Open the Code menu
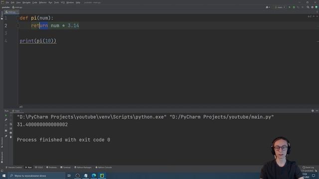 [x=35, y=2]
